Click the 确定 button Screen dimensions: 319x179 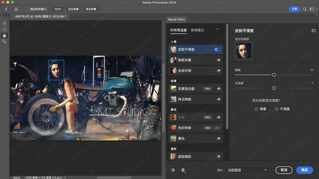tap(305, 170)
